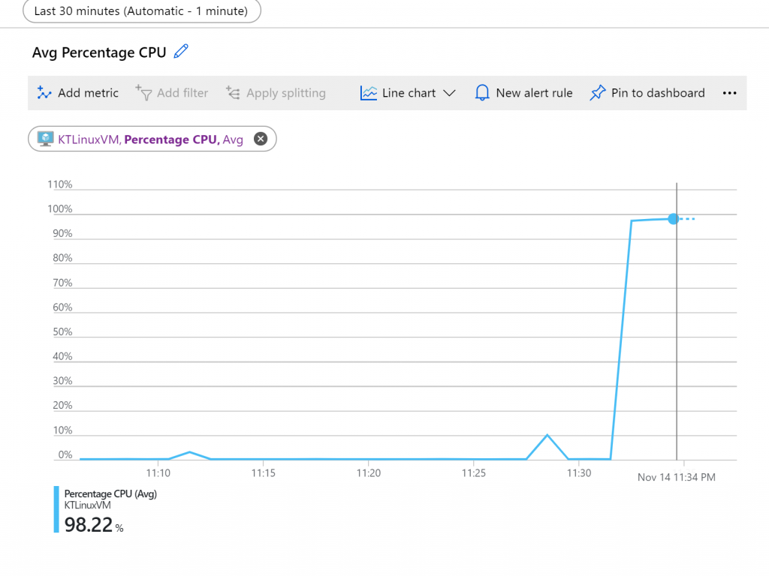
Task: Click the bell icon for new alert rule
Action: pyautogui.click(x=483, y=93)
